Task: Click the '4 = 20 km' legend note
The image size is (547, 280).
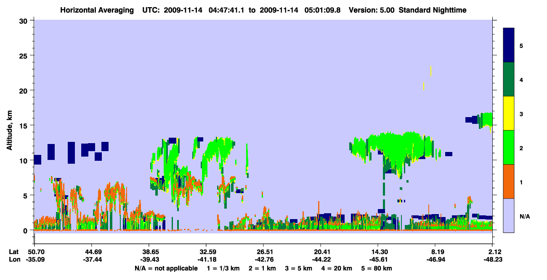Action: click(337, 268)
